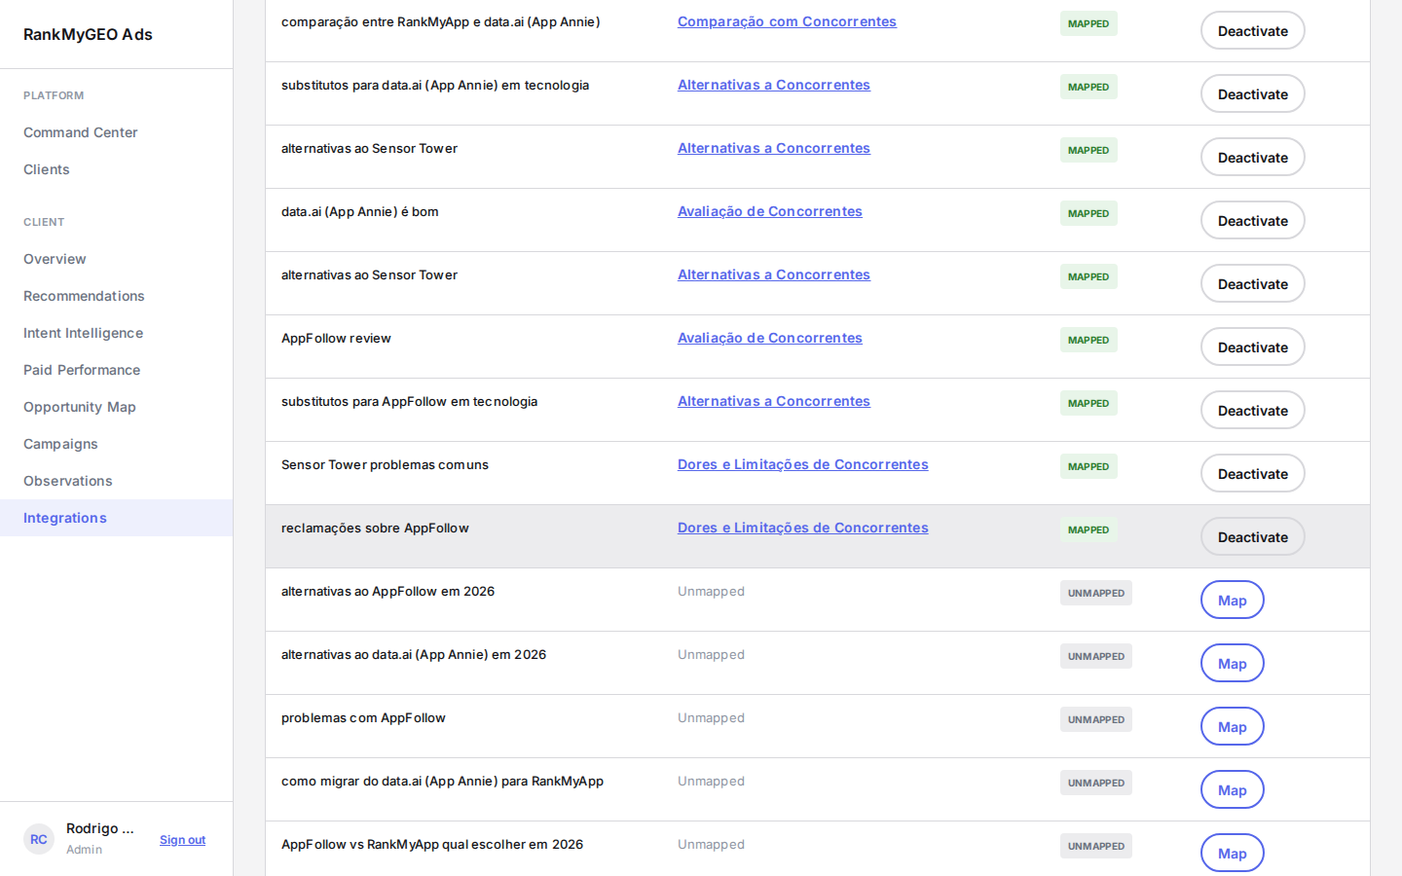
Task: Deactivate 'substitutos para AppFollow em tecnologia' row
Action: click(1252, 411)
